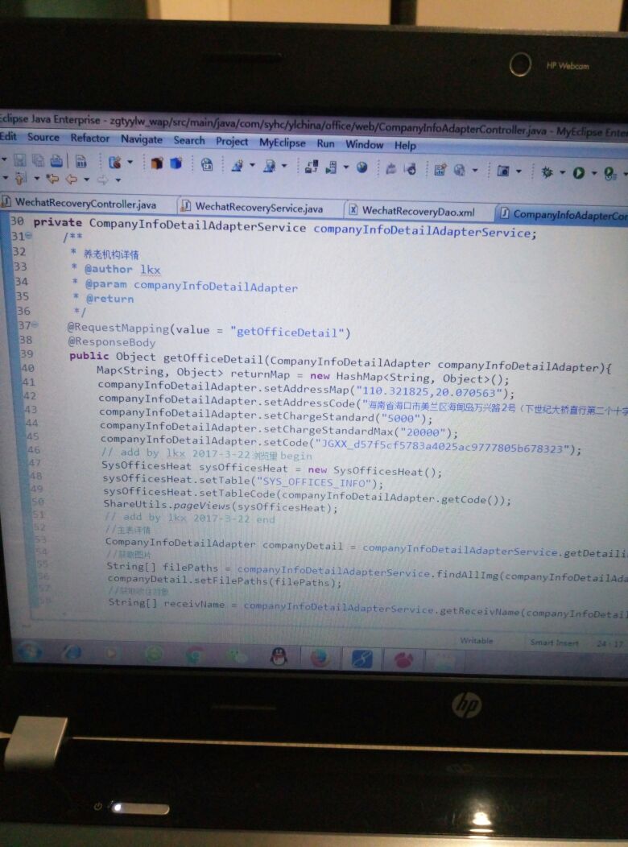Click the Windows Start orb
The width and height of the screenshot is (628, 847).
[x=29, y=651]
